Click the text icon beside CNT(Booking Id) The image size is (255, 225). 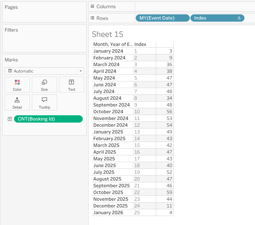[10, 119]
